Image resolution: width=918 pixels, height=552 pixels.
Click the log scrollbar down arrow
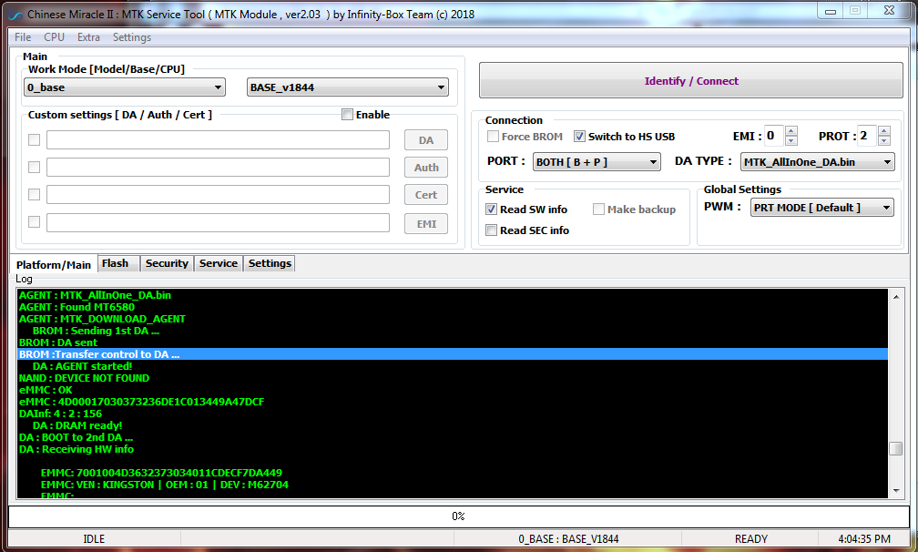coord(896,491)
